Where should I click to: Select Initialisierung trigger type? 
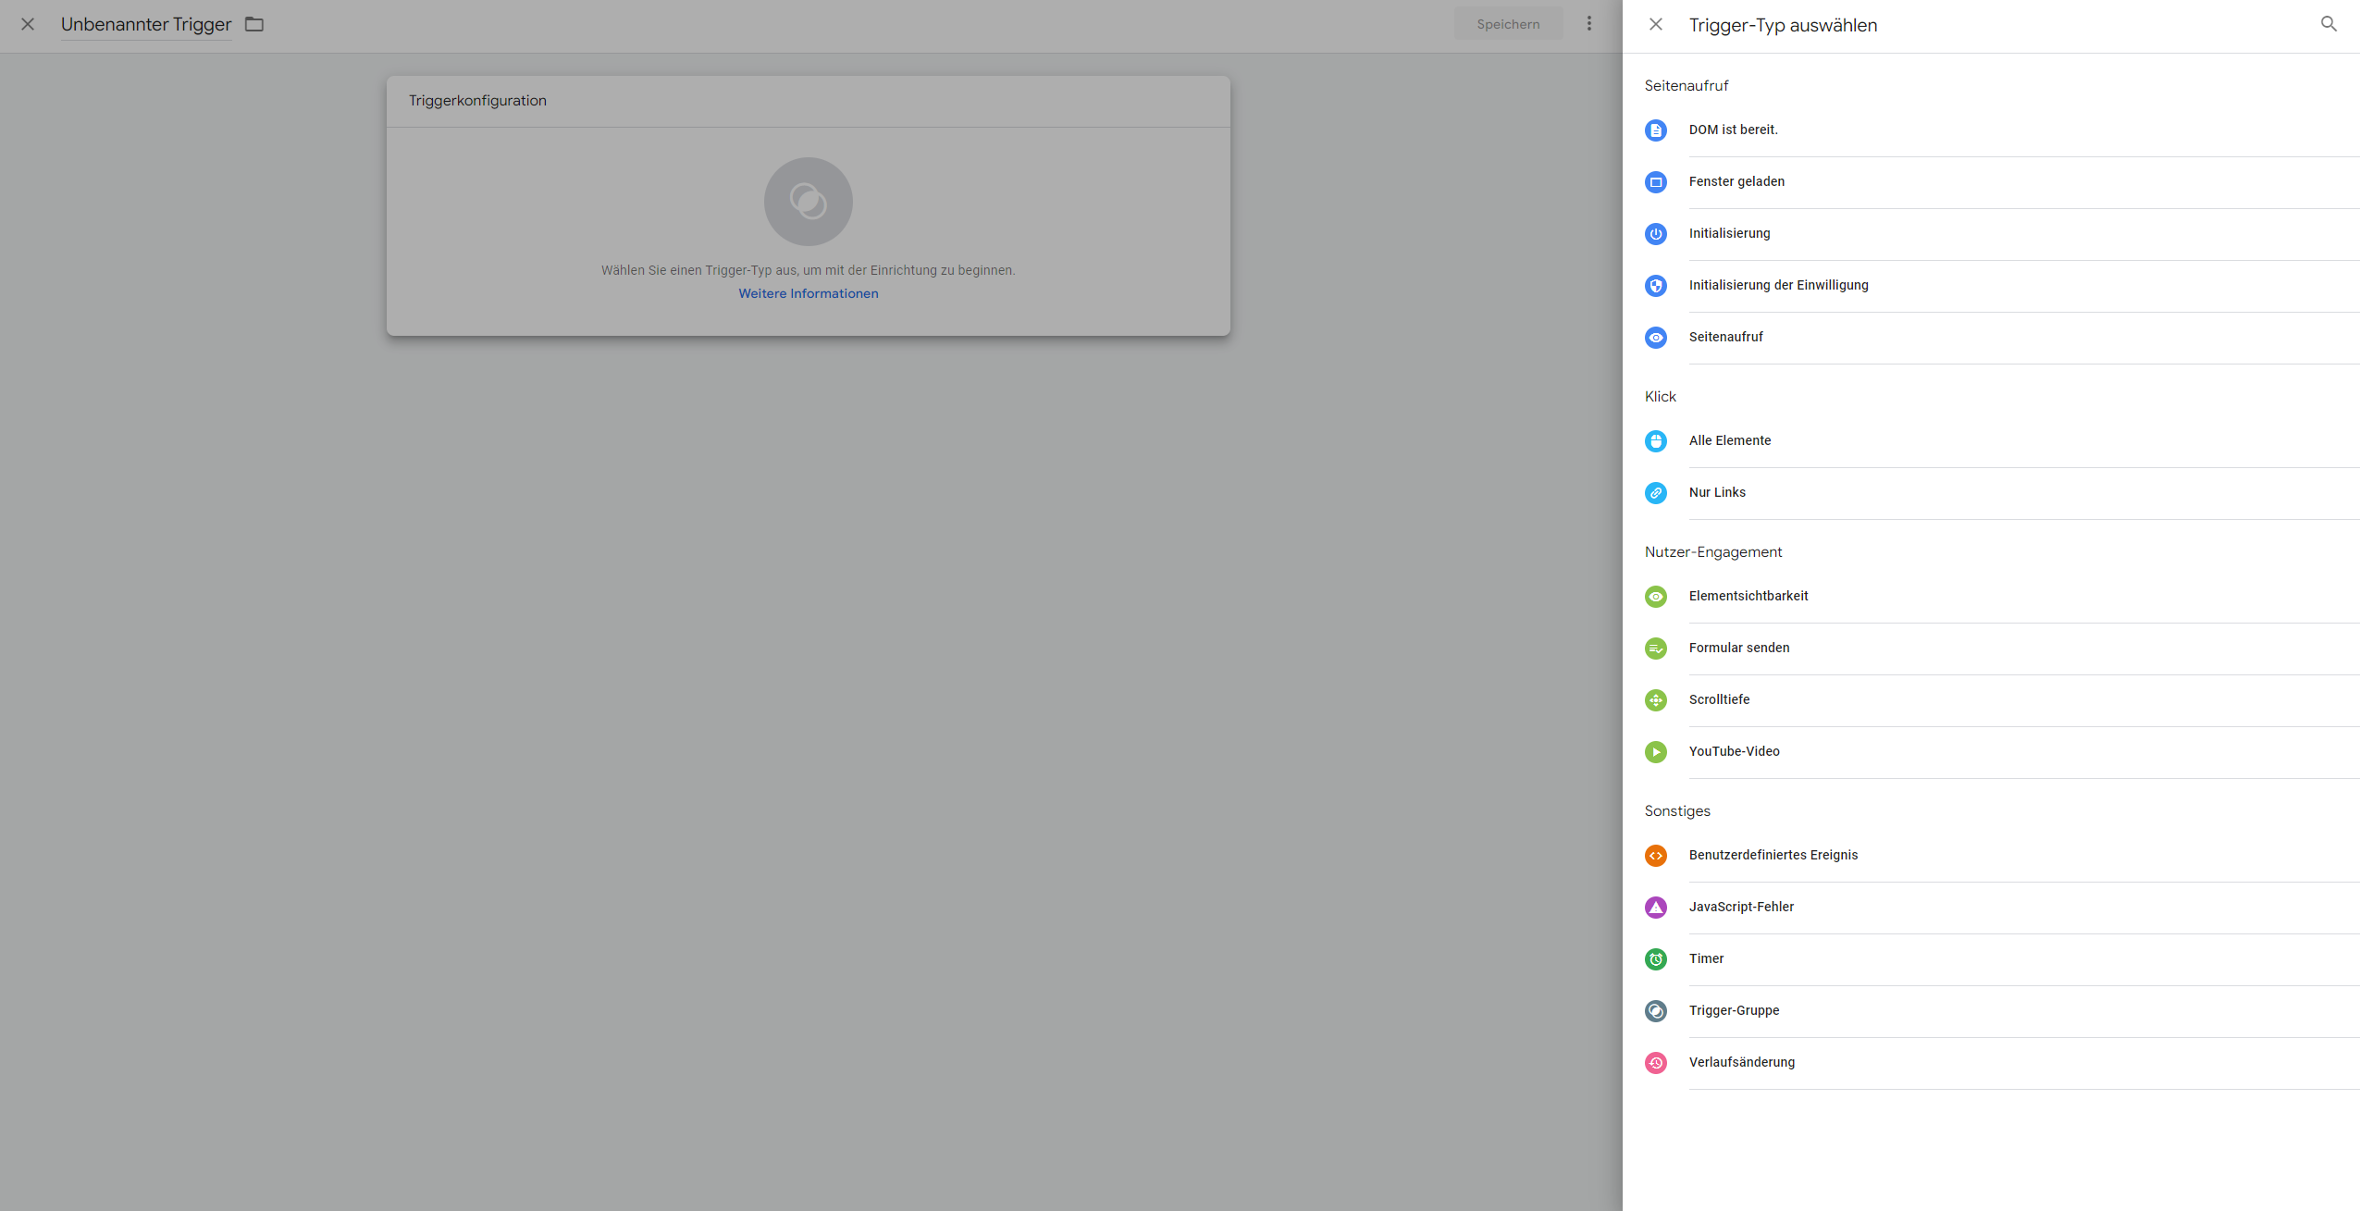click(x=2002, y=234)
